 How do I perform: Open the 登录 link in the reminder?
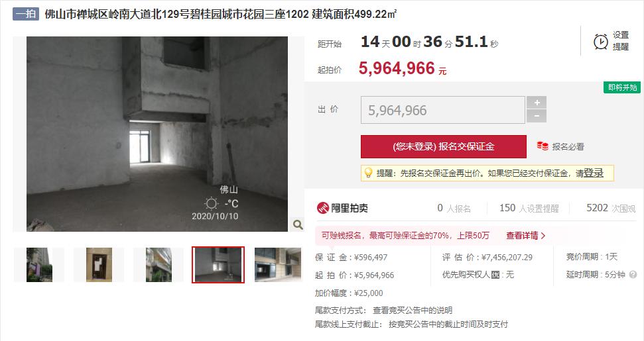tap(594, 173)
